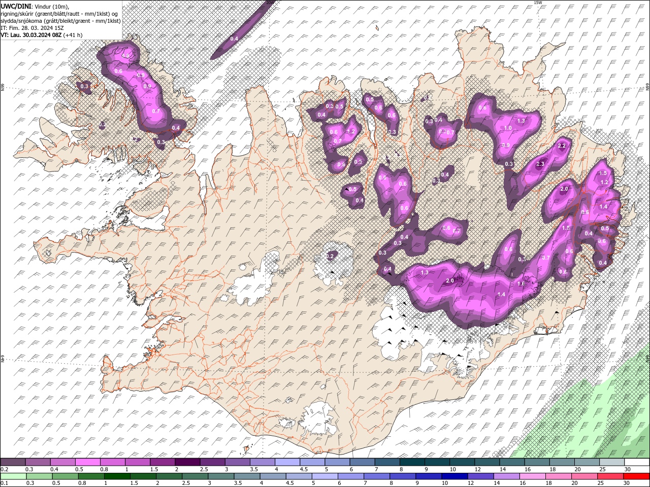Image resolution: width=650 pixels, height=487 pixels.
Task: Click upper legend number label 0.8
Action: (104, 469)
